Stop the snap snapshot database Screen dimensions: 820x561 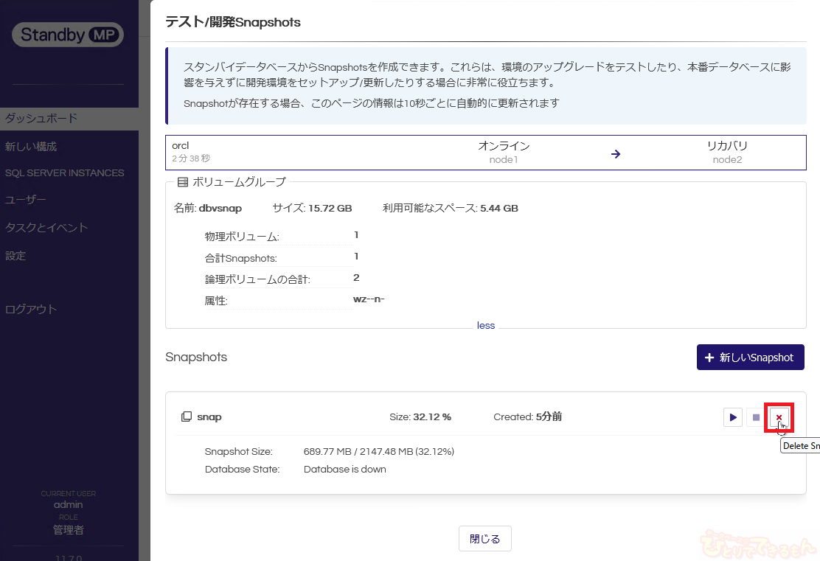coord(756,417)
